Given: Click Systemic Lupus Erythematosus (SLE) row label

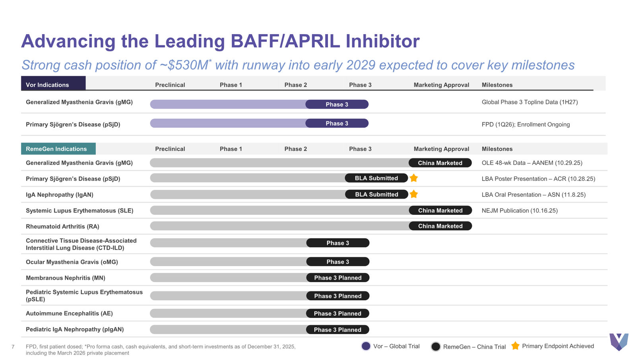Looking at the screenshot, I should pos(79,210).
